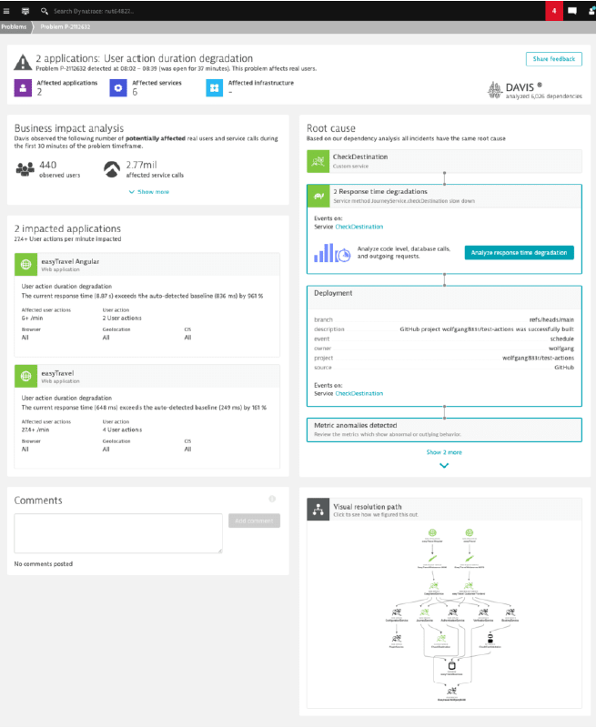Expand Show more in Business impact analysis

click(149, 192)
